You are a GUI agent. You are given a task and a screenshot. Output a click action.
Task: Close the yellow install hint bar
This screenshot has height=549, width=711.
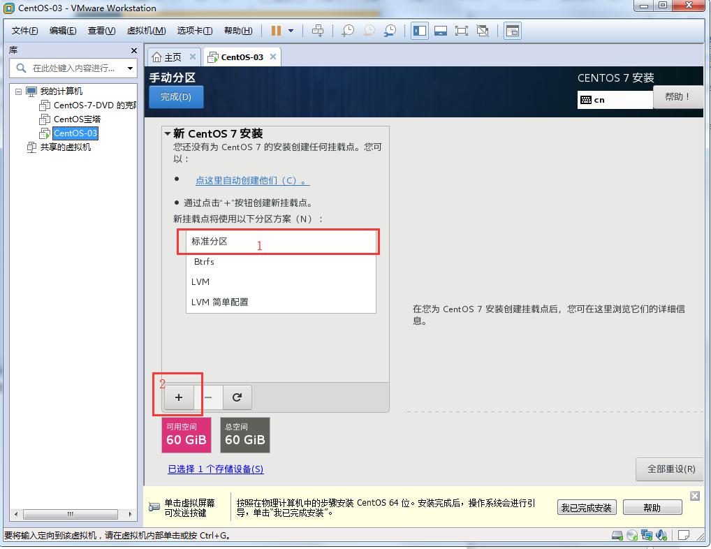695,496
